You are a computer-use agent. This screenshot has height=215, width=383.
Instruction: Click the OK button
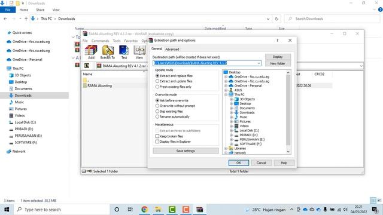point(239,163)
